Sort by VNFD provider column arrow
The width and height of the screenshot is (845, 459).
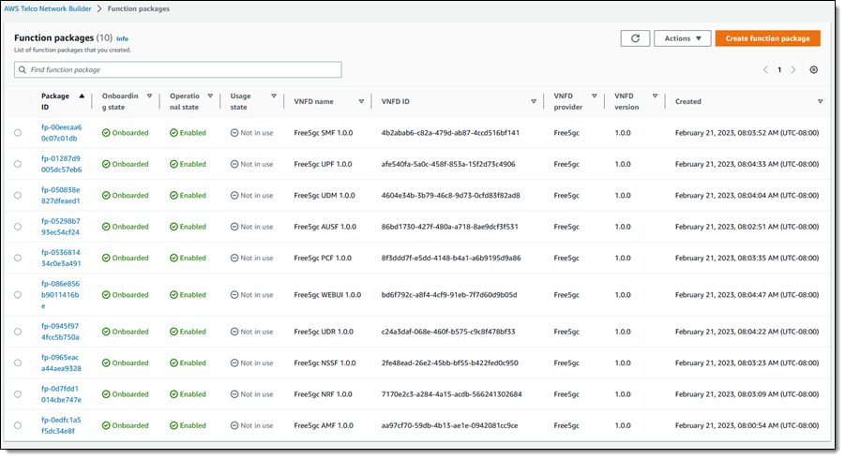point(595,96)
